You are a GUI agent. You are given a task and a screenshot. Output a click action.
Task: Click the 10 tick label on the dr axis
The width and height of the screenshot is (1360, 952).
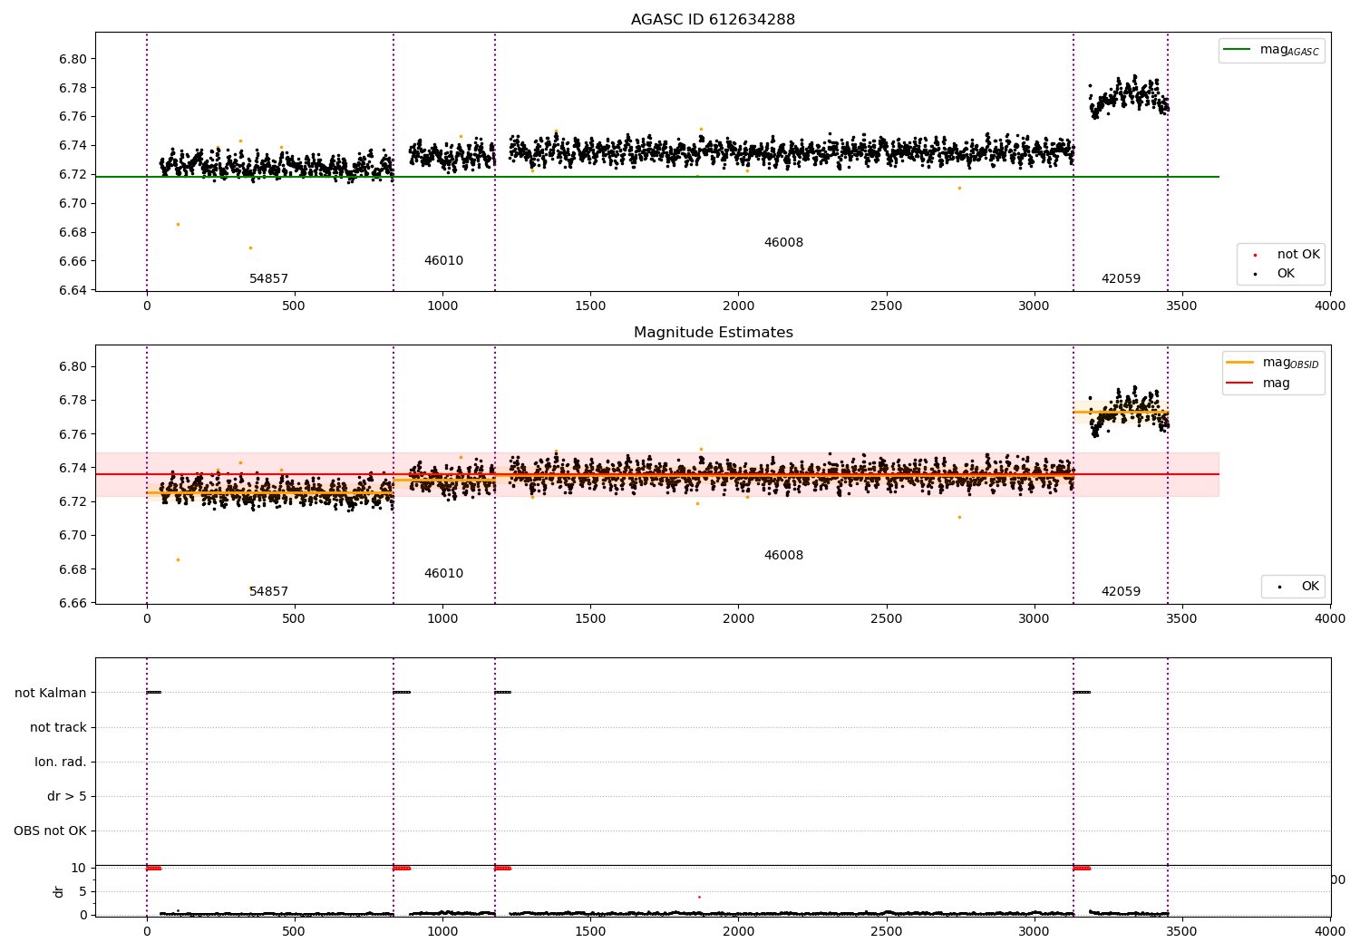click(79, 868)
